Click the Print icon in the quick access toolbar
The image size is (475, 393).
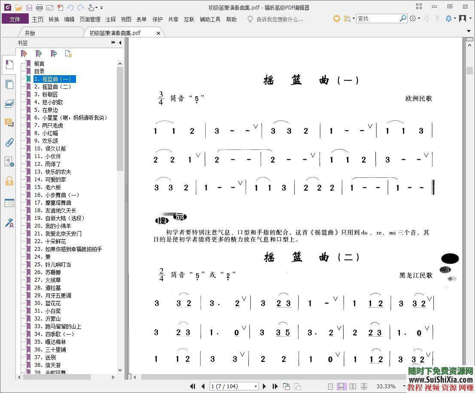point(39,7)
